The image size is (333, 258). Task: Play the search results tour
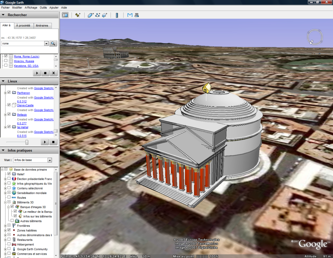37,73
